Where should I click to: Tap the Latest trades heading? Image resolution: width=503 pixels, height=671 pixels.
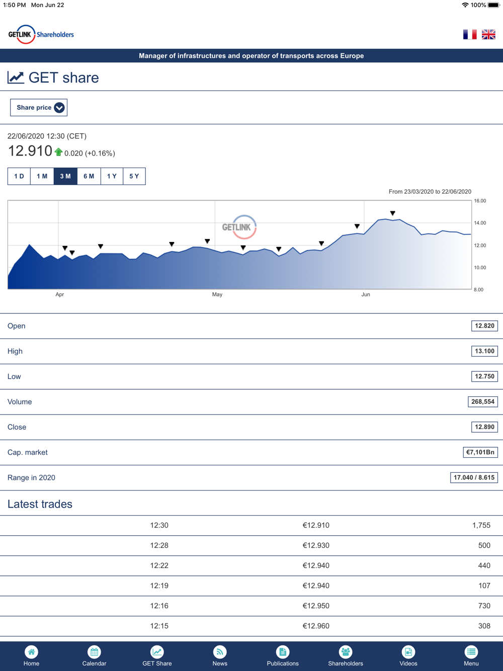(40, 504)
